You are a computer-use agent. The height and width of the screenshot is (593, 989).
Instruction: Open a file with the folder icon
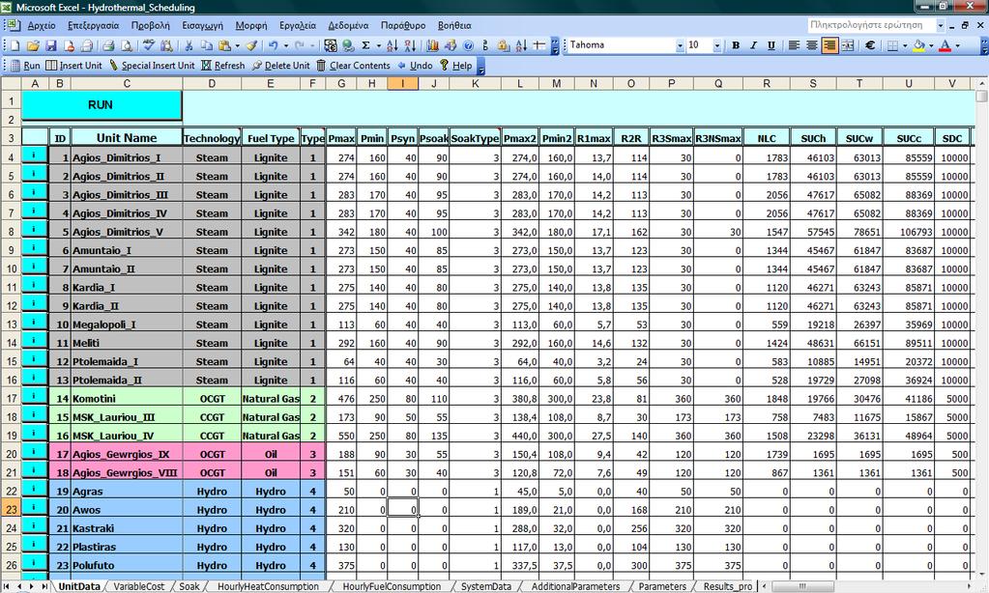(x=33, y=45)
